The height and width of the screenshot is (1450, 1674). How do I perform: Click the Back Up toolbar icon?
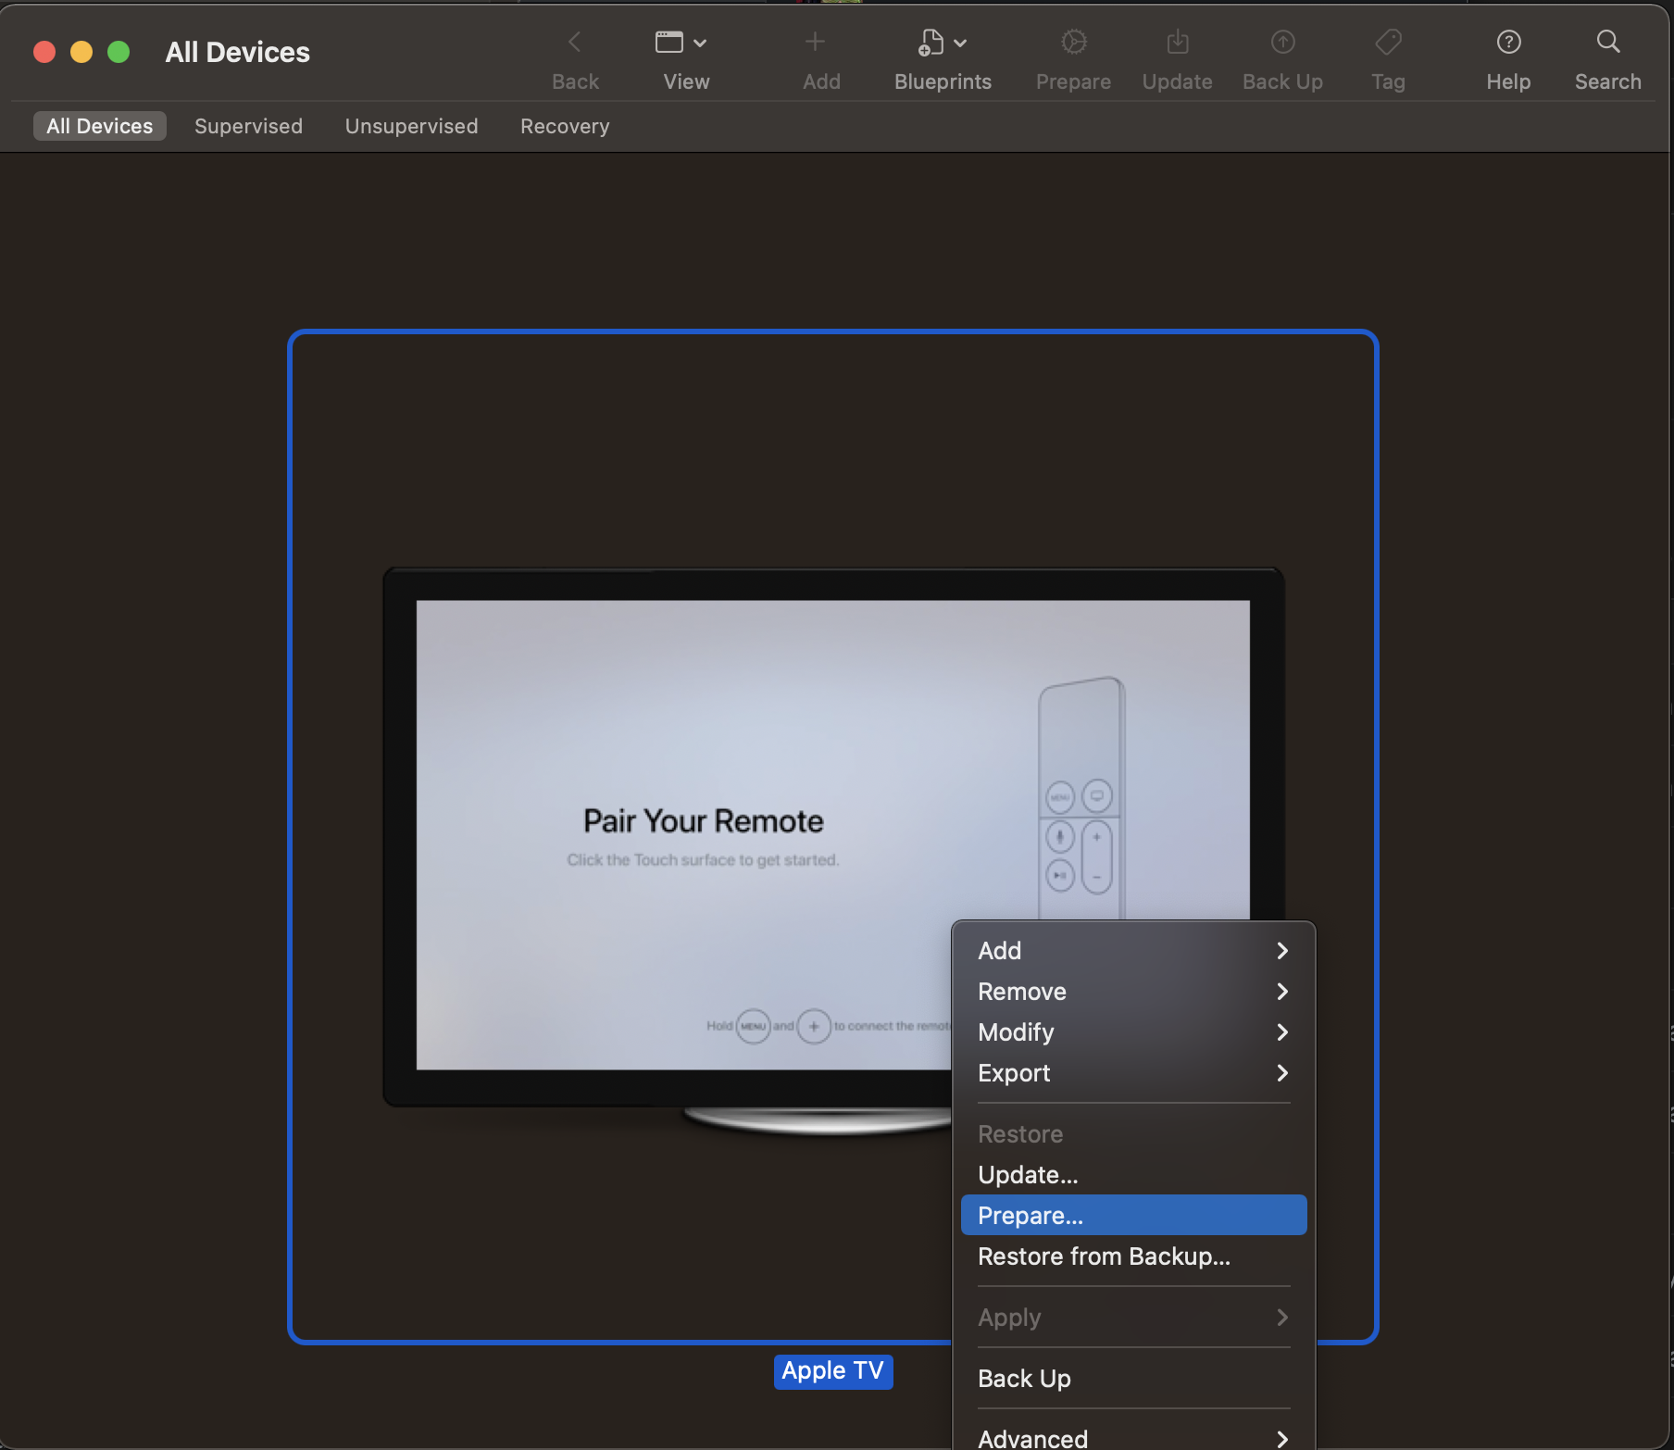[x=1283, y=43]
